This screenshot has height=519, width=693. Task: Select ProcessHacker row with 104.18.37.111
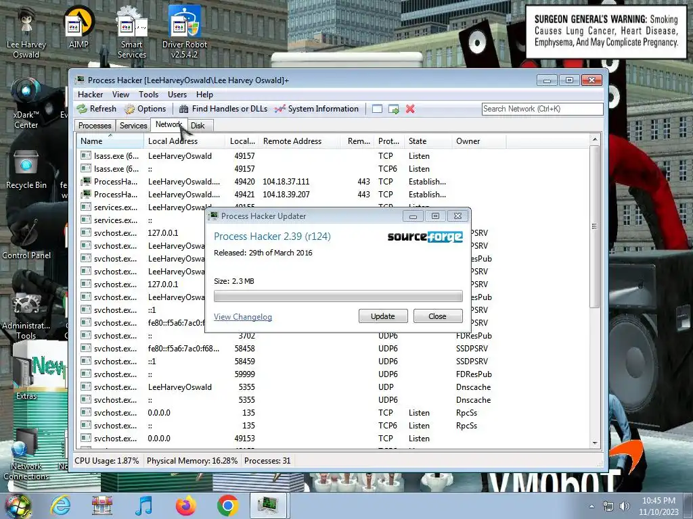[333, 181]
